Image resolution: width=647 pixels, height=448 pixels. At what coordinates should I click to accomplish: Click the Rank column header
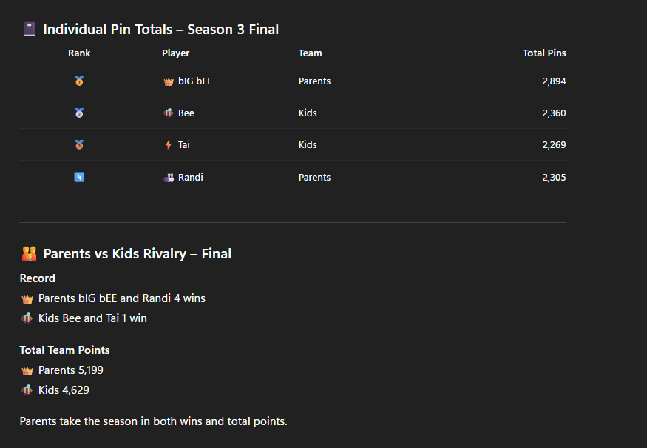click(x=79, y=53)
